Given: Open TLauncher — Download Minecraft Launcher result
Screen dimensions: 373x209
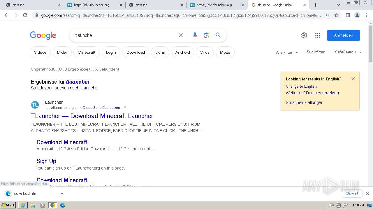Looking at the screenshot, I should 92,116.
